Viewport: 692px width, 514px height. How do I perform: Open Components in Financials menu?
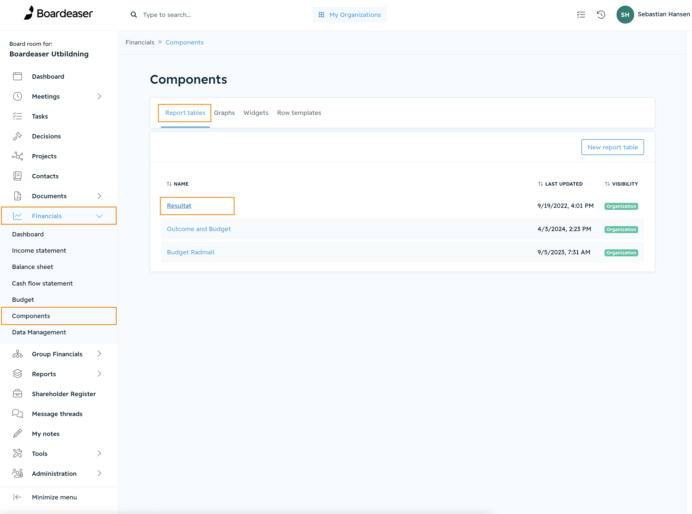[x=31, y=316]
